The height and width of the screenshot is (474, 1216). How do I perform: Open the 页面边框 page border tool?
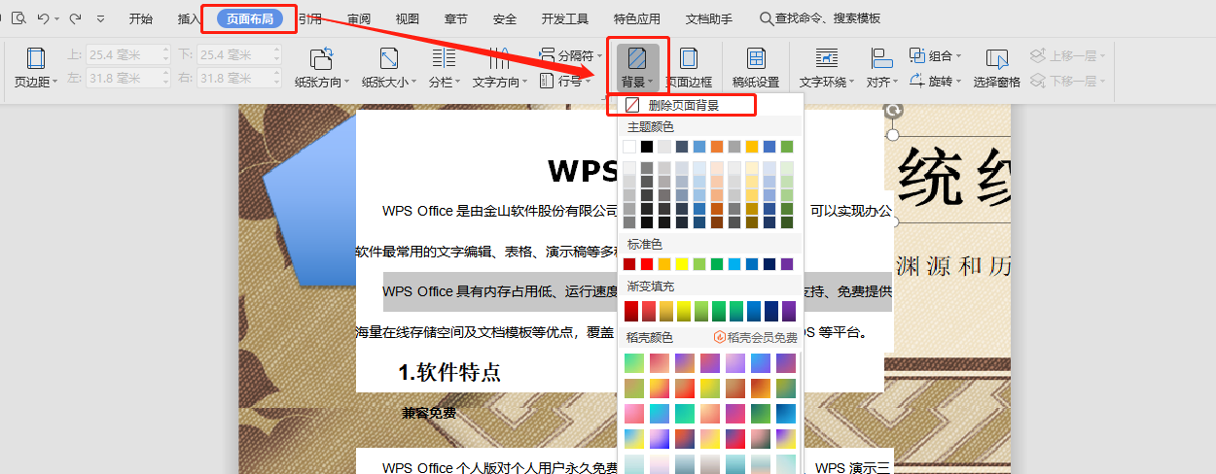point(688,69)
